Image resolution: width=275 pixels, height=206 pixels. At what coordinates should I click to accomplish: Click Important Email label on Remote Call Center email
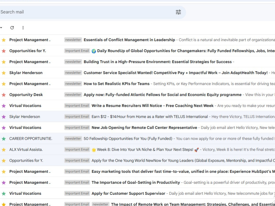[77, 127]
